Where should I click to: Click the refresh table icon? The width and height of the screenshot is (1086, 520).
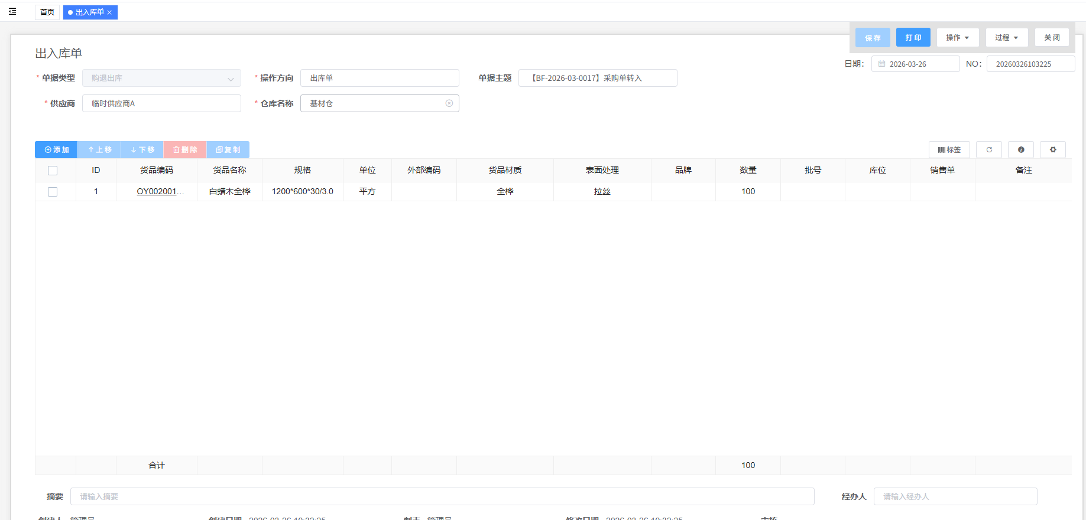coord(988,150)
